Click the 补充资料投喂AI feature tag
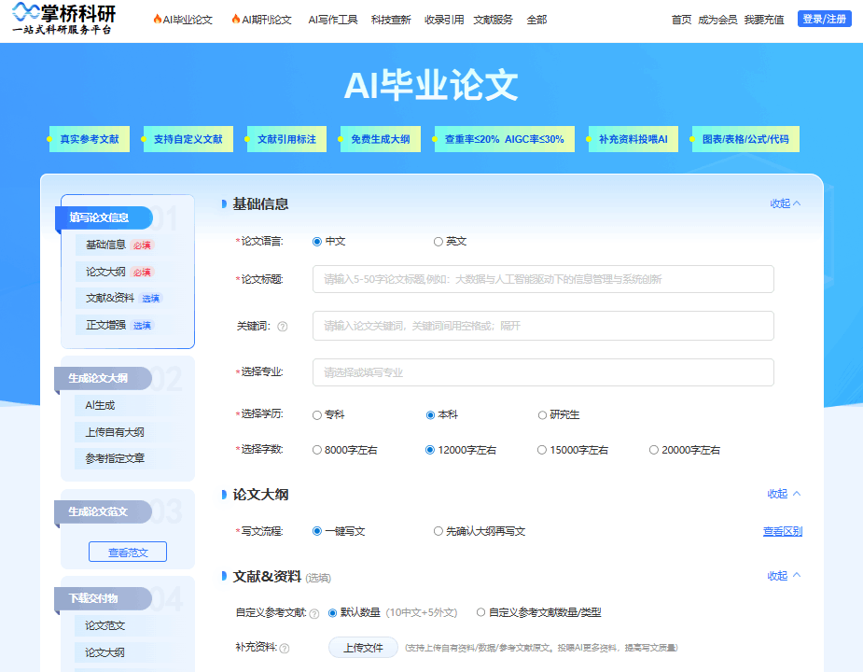Screen dimensions: 863x672 [x=633, y=139]
